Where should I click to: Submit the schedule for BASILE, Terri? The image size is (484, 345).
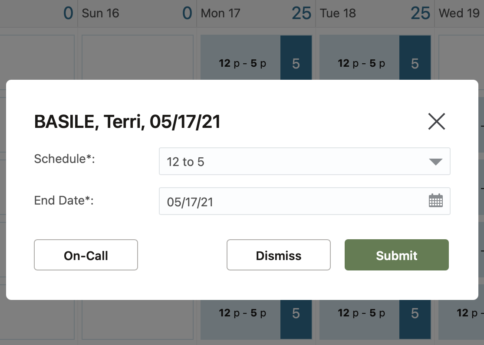396,255
